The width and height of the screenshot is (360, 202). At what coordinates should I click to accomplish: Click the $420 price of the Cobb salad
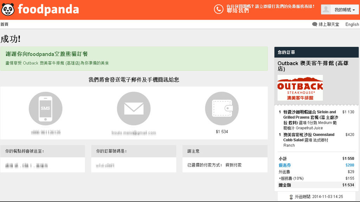pos(350,135)
